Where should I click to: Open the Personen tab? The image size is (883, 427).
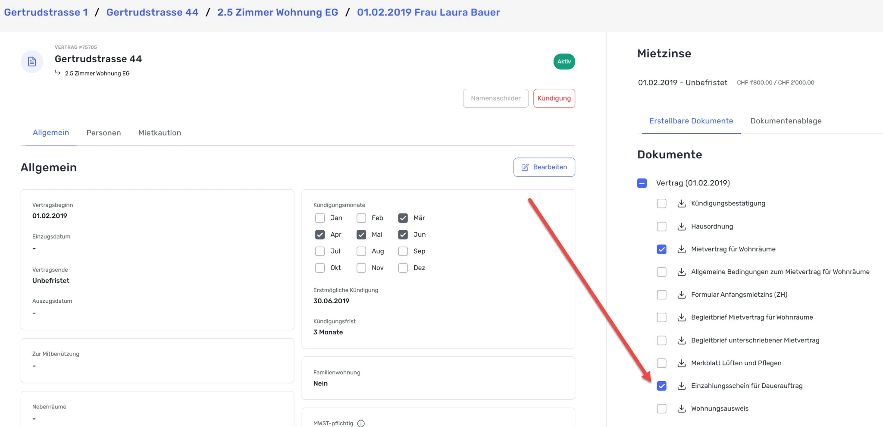coord(103,133)
